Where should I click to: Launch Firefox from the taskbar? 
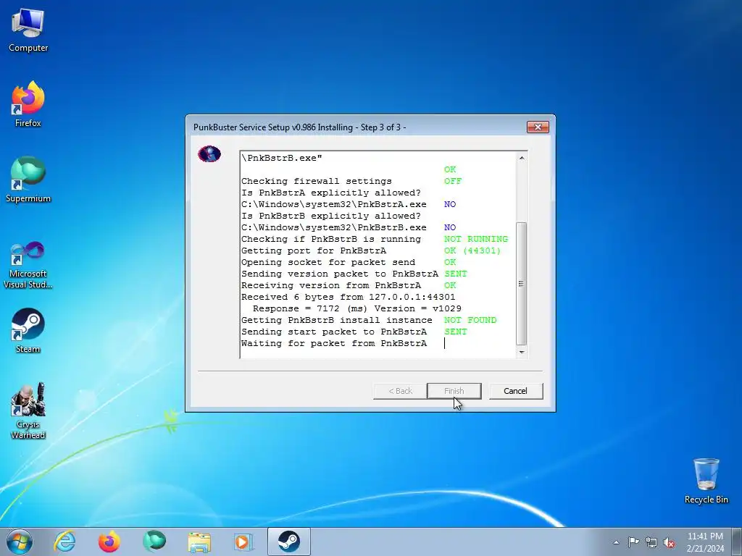[109, 542]
